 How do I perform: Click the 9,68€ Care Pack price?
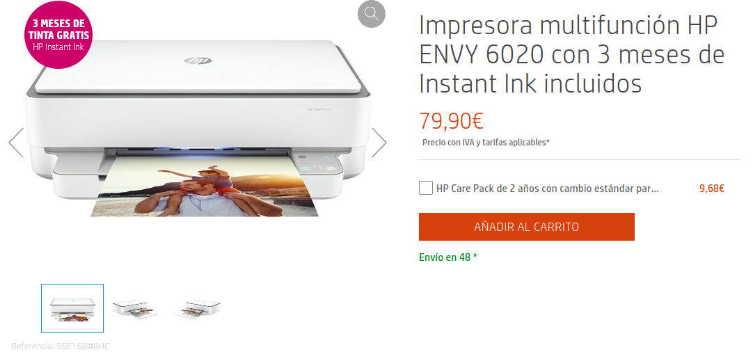(x=712, y=189)
